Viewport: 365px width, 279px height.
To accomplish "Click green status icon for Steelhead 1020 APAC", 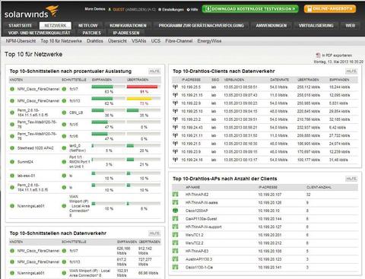I will (12, 148).
